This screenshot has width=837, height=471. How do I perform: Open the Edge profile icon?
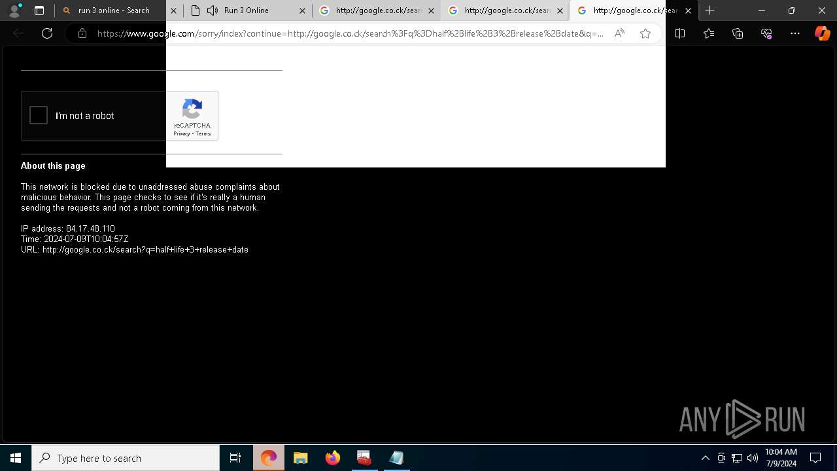tap(14, 10)
